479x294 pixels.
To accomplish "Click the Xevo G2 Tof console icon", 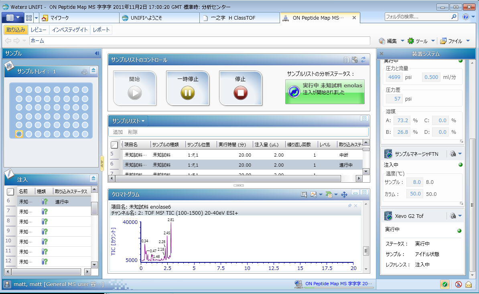I will click(x=453, y=216).
